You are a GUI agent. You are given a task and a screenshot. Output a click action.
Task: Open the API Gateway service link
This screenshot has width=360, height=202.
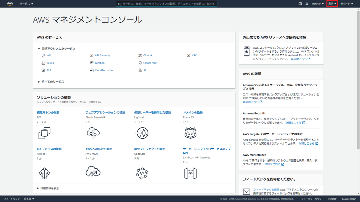(x=102, y=55)
